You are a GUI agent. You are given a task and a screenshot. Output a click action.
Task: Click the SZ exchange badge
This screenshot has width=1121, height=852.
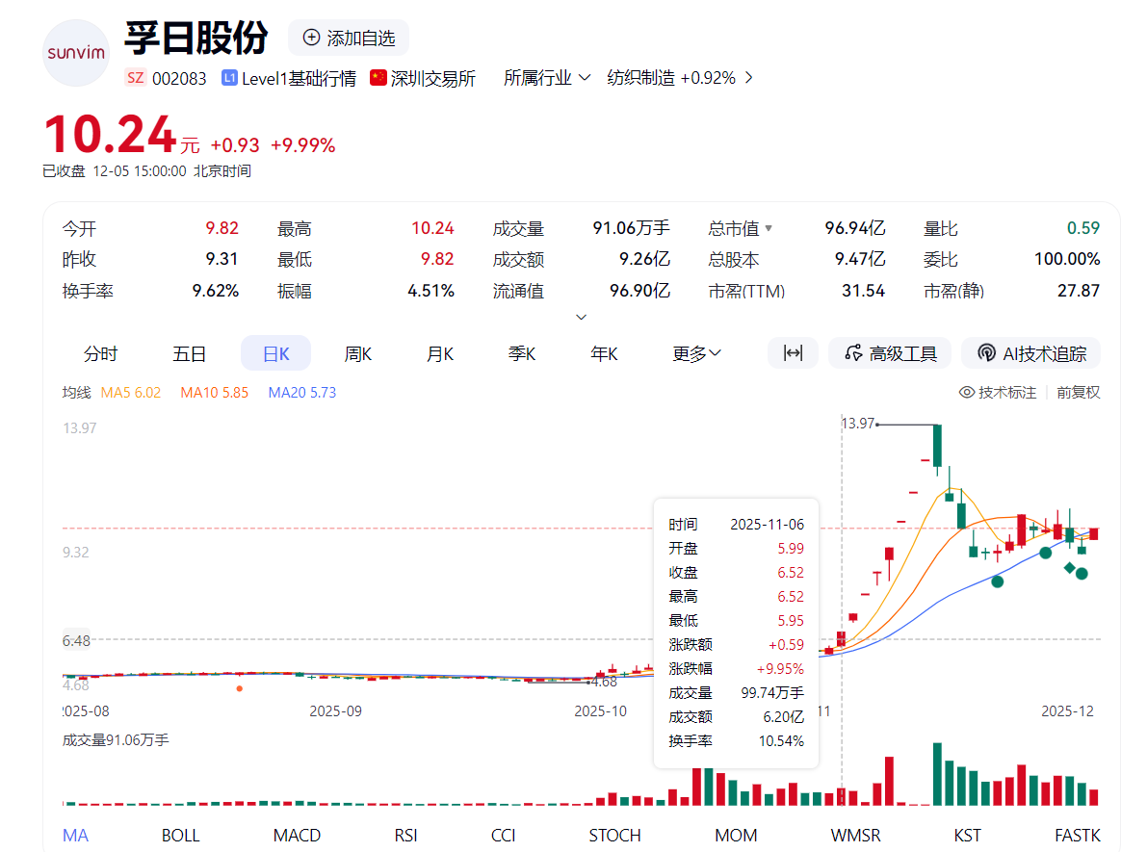(135, 78)
